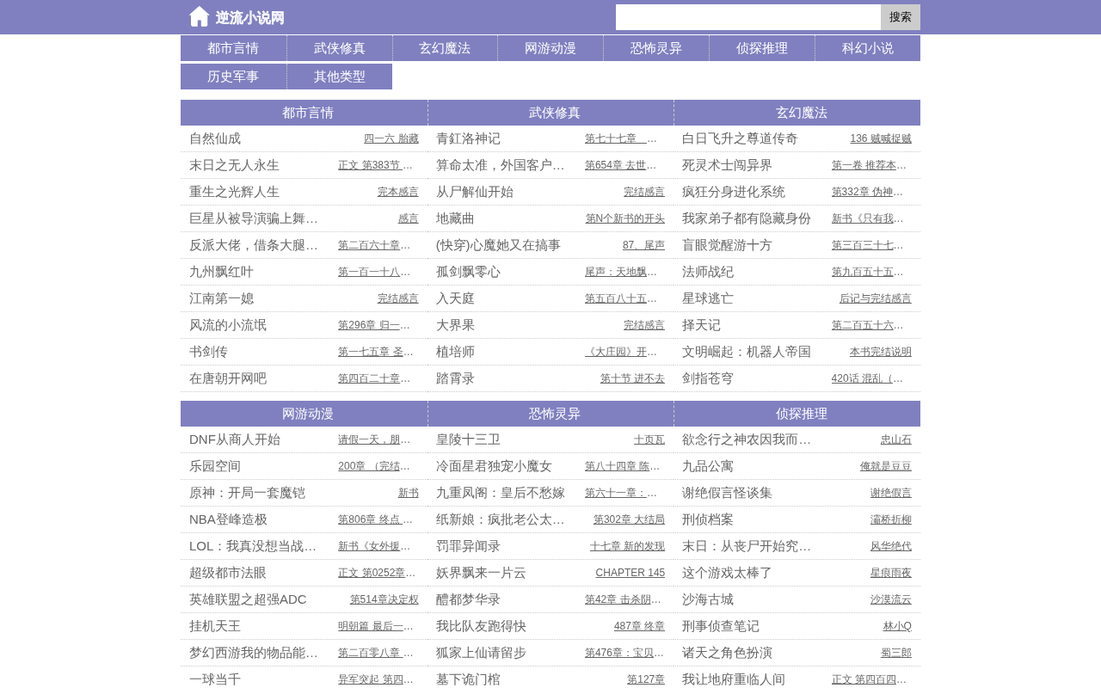
Task: Open the novel 在唐朝开网吧
Action: [228, 378]
